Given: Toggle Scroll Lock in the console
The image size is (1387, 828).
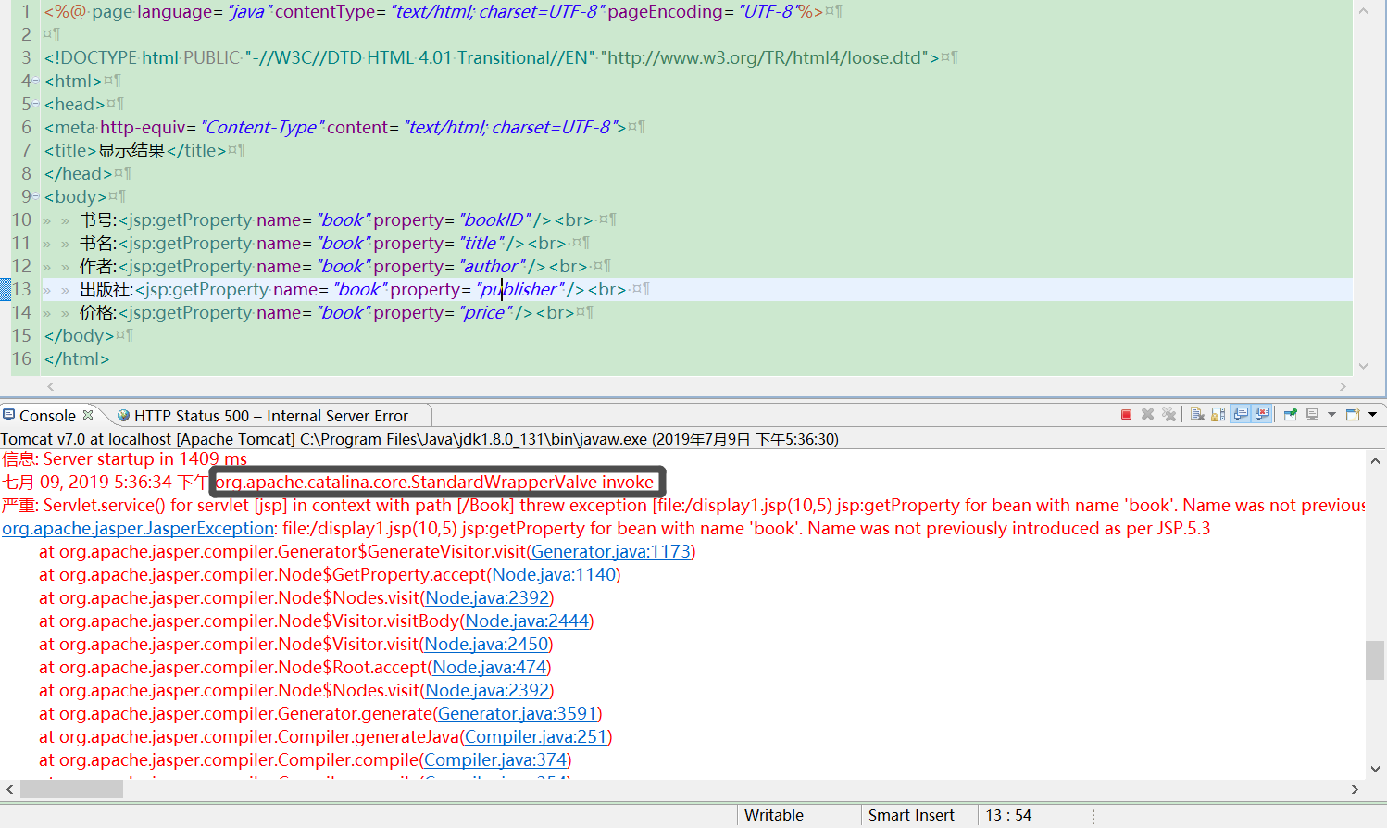Looking at the screenshot, I should click(1217, 414).
